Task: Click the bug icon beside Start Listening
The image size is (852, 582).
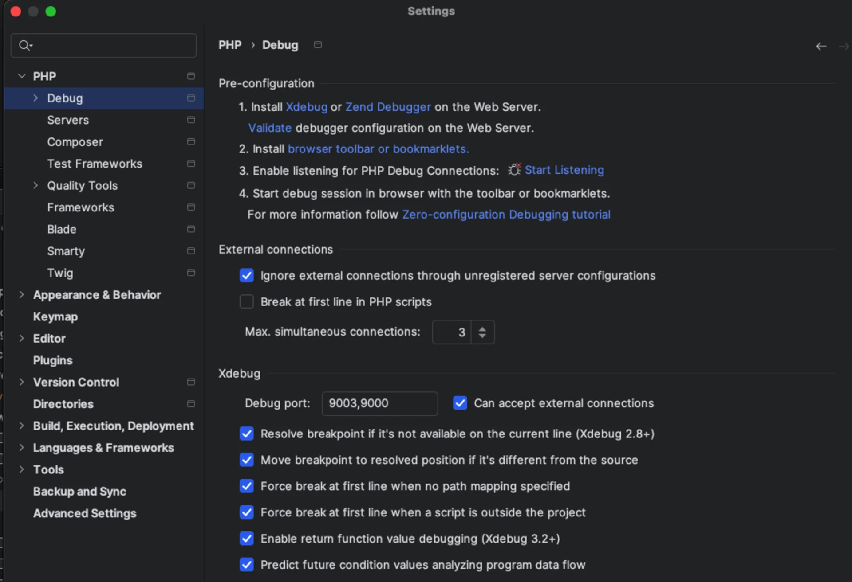Action: [x=514, y=169]
